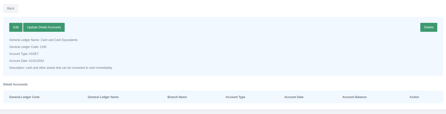
Task: Click the Detail Accounts section heading
Action: coord(15,84)
